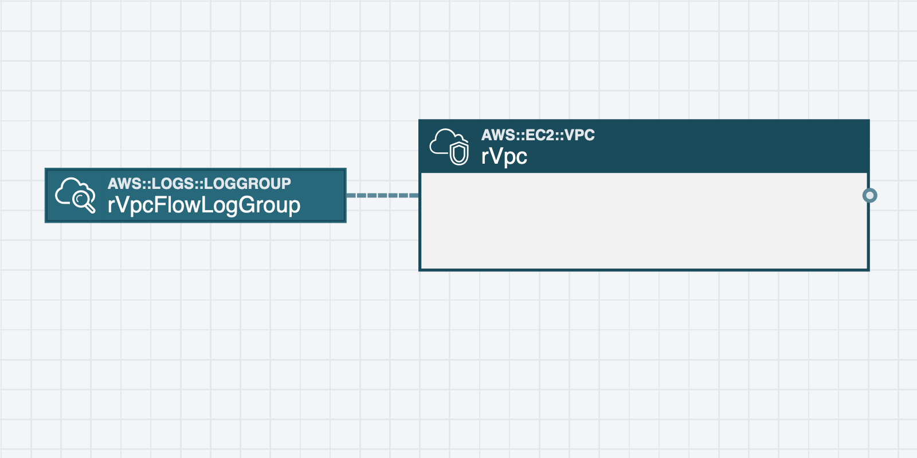Click the connector circle on rVpc's right edge
Image resolution: width=917 pixels, height=458 pixels.
coord(869,195)
